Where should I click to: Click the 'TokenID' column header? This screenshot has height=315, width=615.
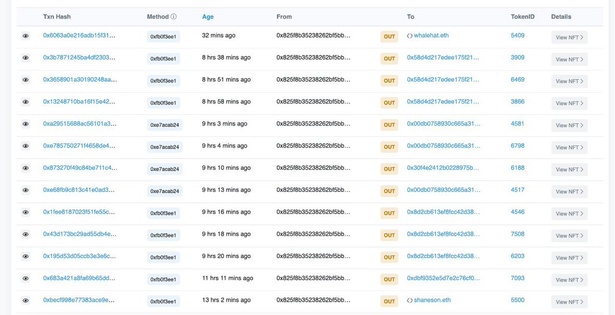tap(523, 17)
